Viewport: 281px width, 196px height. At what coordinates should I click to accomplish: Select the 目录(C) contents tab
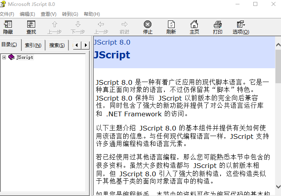click(x=9, y=45)
